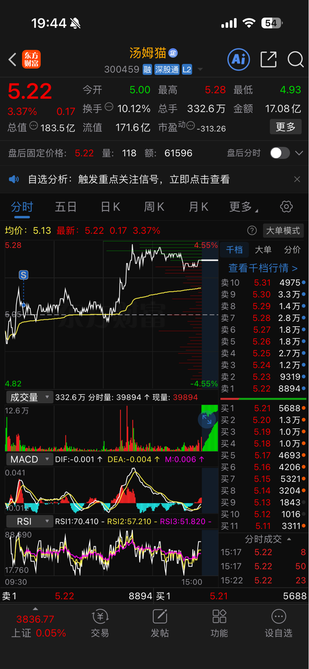Tap 上证 index 3836.77 ticker

(39, 626)
